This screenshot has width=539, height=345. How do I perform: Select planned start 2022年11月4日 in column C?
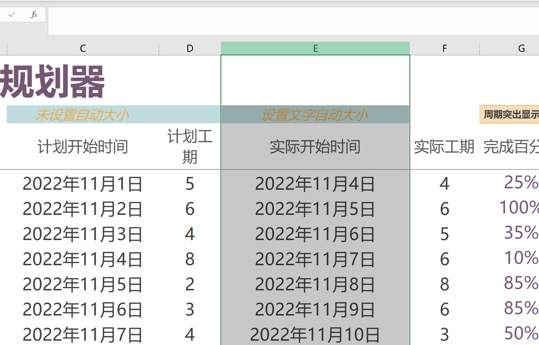(83, 259)
